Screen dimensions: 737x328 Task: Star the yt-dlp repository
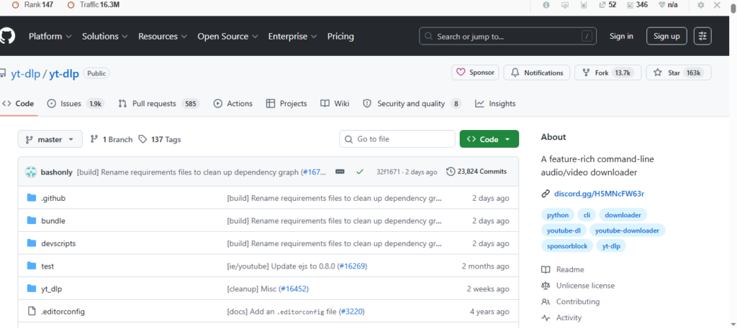tap(679, 72)
